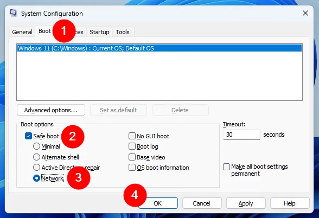Select the Windows 11 (C:\Windows) boot entry

click(159, 48)
